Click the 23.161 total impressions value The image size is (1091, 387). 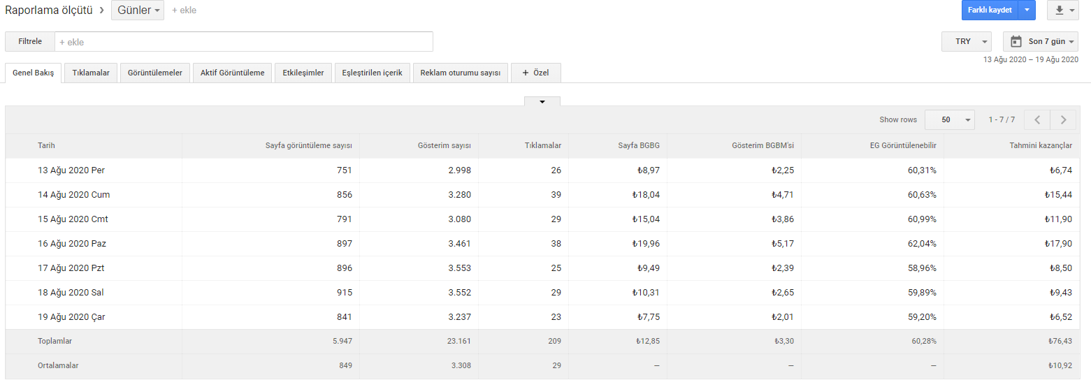(x=459, y=342)
